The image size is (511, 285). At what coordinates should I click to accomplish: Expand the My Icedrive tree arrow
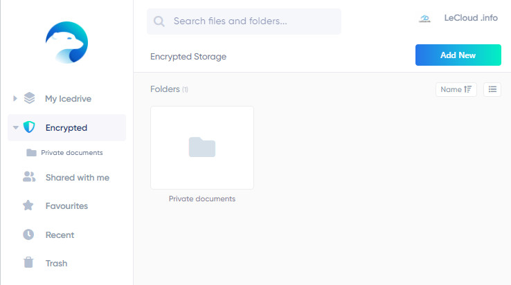(15, 98)
